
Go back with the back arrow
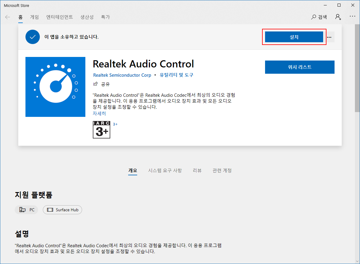pyautogui.click(x=7, y=17)
